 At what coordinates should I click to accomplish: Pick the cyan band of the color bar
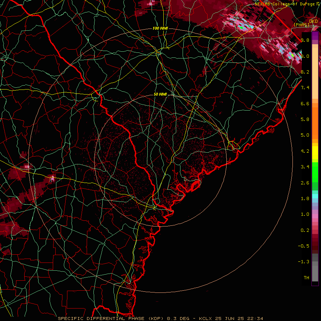point(315,196)
